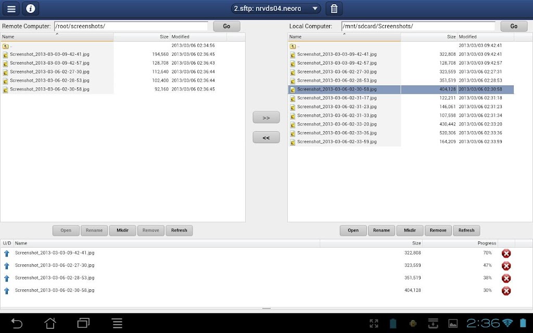Tap the Android back button
This screenshot has height=333, width=533.
(x=16, y=323)
